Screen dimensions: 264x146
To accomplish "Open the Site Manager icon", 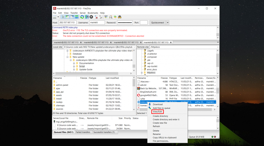I will 55,17.
